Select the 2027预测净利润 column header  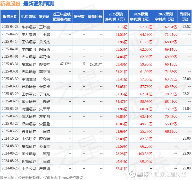coord(165,17)
